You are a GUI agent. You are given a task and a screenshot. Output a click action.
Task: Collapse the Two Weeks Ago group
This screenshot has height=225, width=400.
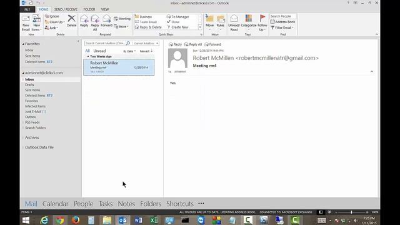[88, 56]
